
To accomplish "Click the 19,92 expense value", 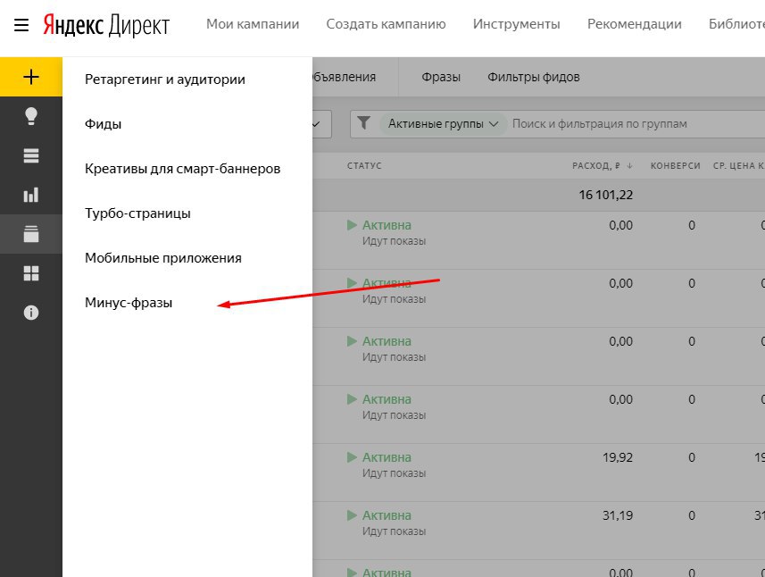I will pos(617,457).
